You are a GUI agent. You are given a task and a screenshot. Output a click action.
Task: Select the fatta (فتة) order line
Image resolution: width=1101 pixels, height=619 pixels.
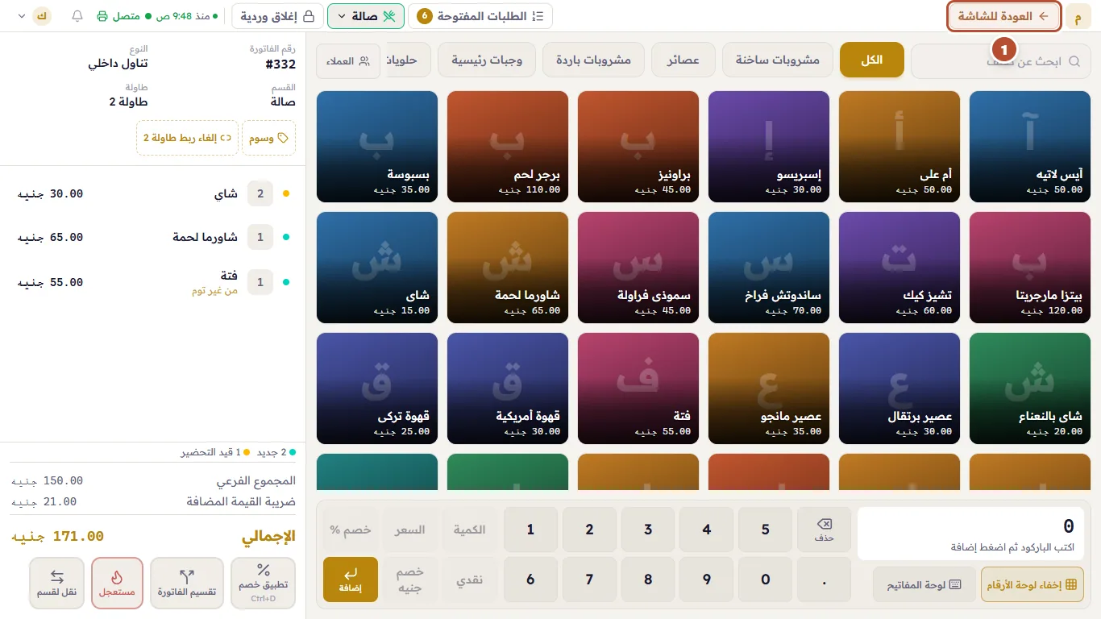click(153, 283)
